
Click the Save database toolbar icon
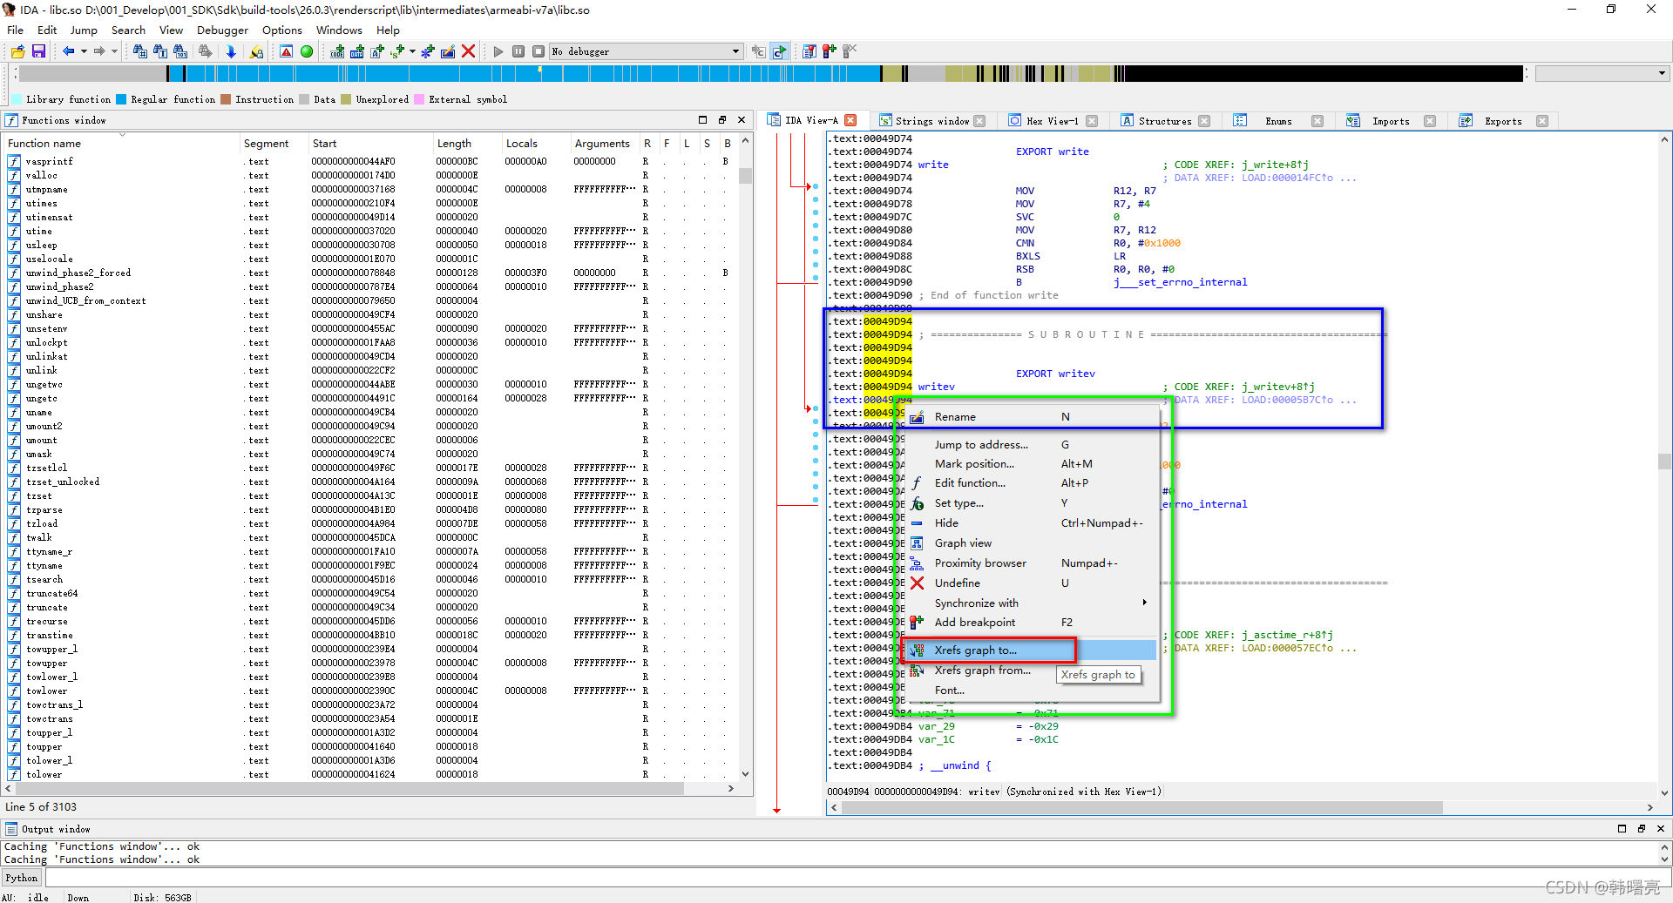coord(38,51)
